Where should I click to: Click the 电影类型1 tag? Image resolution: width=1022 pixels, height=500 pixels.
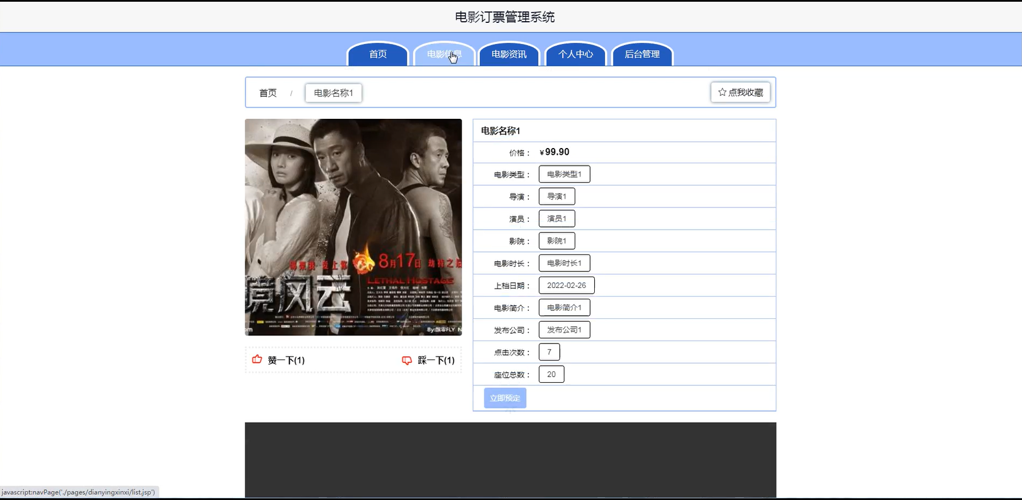pyautogui.click(x=564, y=174)
